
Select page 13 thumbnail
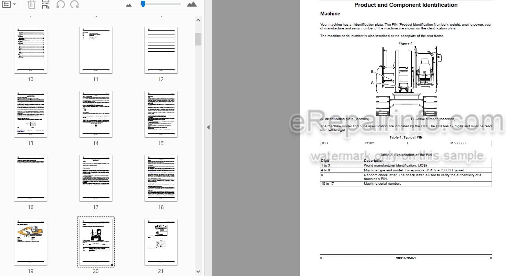point(31,114)
